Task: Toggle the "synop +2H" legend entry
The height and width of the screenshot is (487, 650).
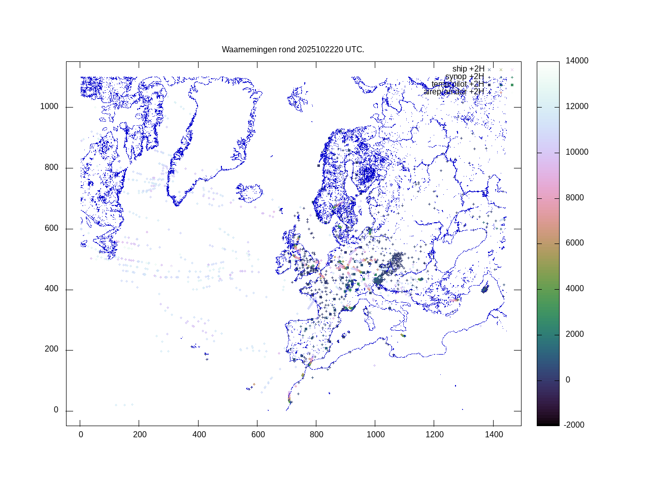Action: 464,77
